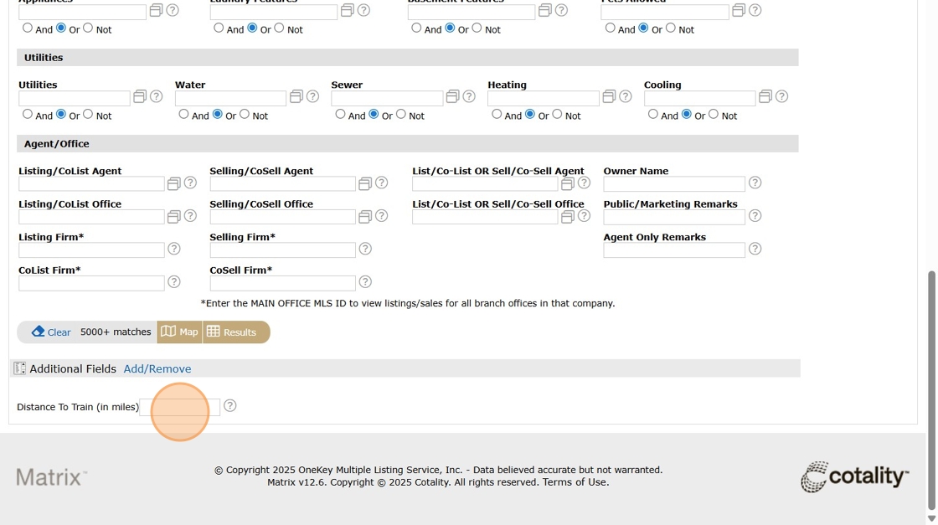Switch to the Map view
The height and width of the screenshot is (525, 938).
[179, 332]
